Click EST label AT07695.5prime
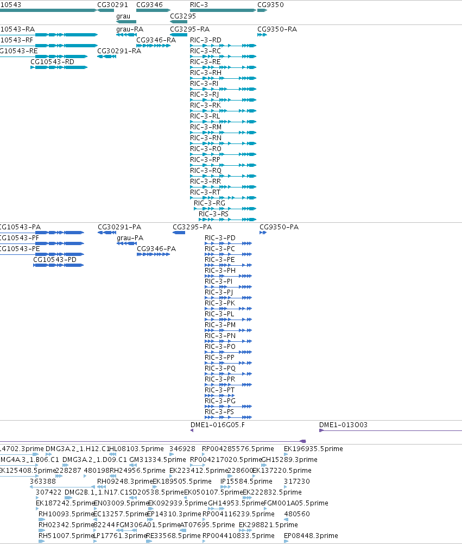Image resolution: width=462 pixels, height=544 pixels. (207, 525)
